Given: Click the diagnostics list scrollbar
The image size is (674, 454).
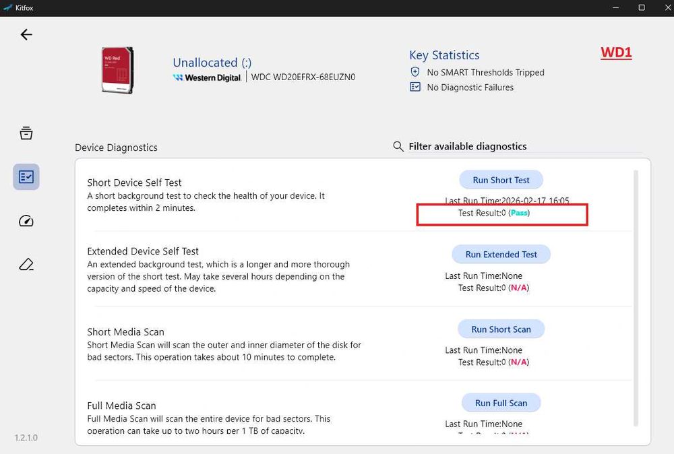Looking at the screenshot, I should pos(636,298).
